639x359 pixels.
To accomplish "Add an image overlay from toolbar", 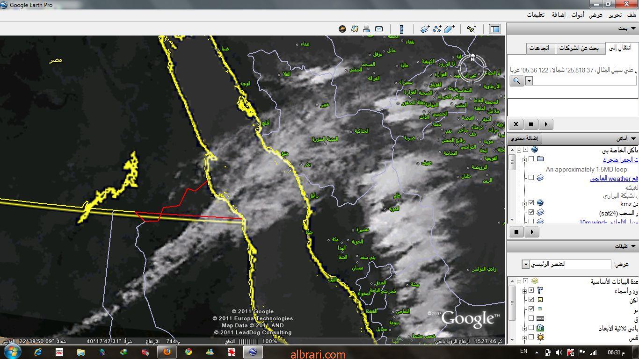I will click(425, 29).
